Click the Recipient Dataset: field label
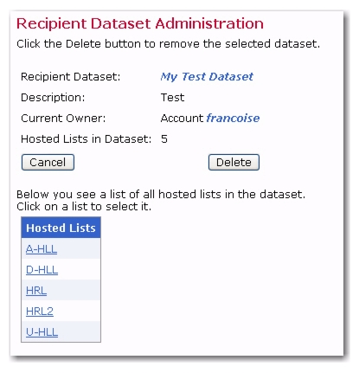Viewport: 359px width, 373px height. 71,77
